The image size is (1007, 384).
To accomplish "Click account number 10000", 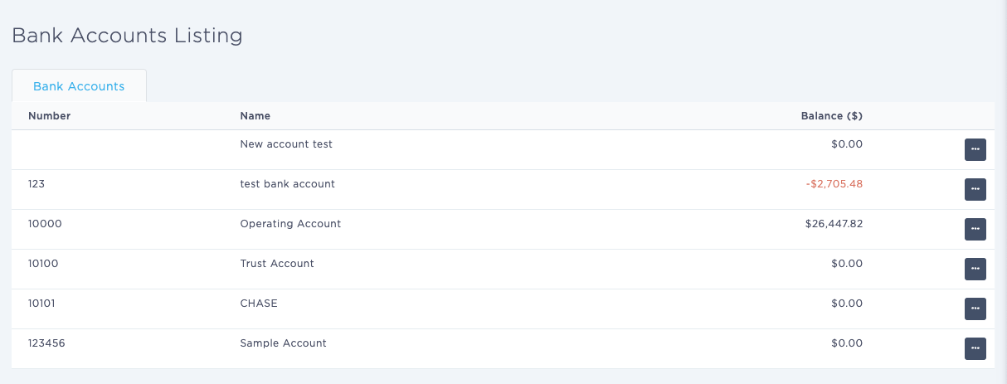I will 45,224.
